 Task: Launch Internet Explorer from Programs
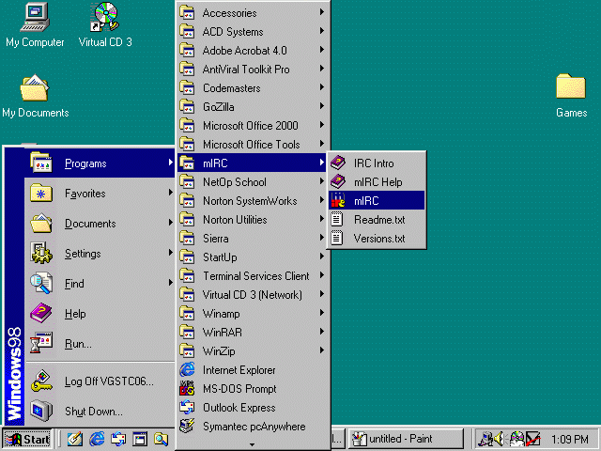click(253, 369)
